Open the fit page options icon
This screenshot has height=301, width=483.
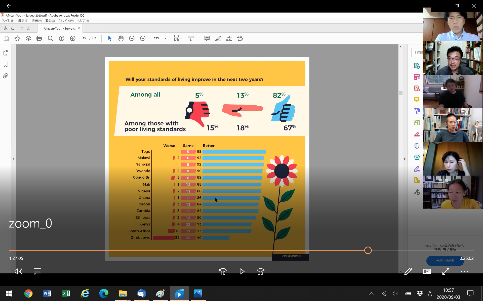[x=178, y=38]
